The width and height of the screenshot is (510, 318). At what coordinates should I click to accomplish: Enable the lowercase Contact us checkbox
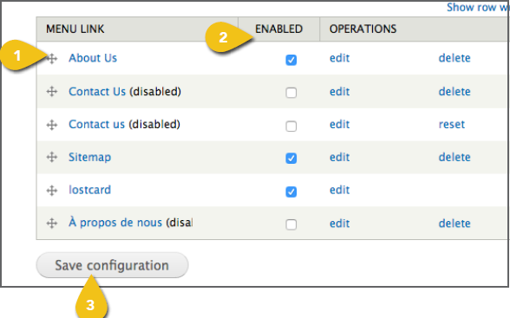click(x=291, y=126)
